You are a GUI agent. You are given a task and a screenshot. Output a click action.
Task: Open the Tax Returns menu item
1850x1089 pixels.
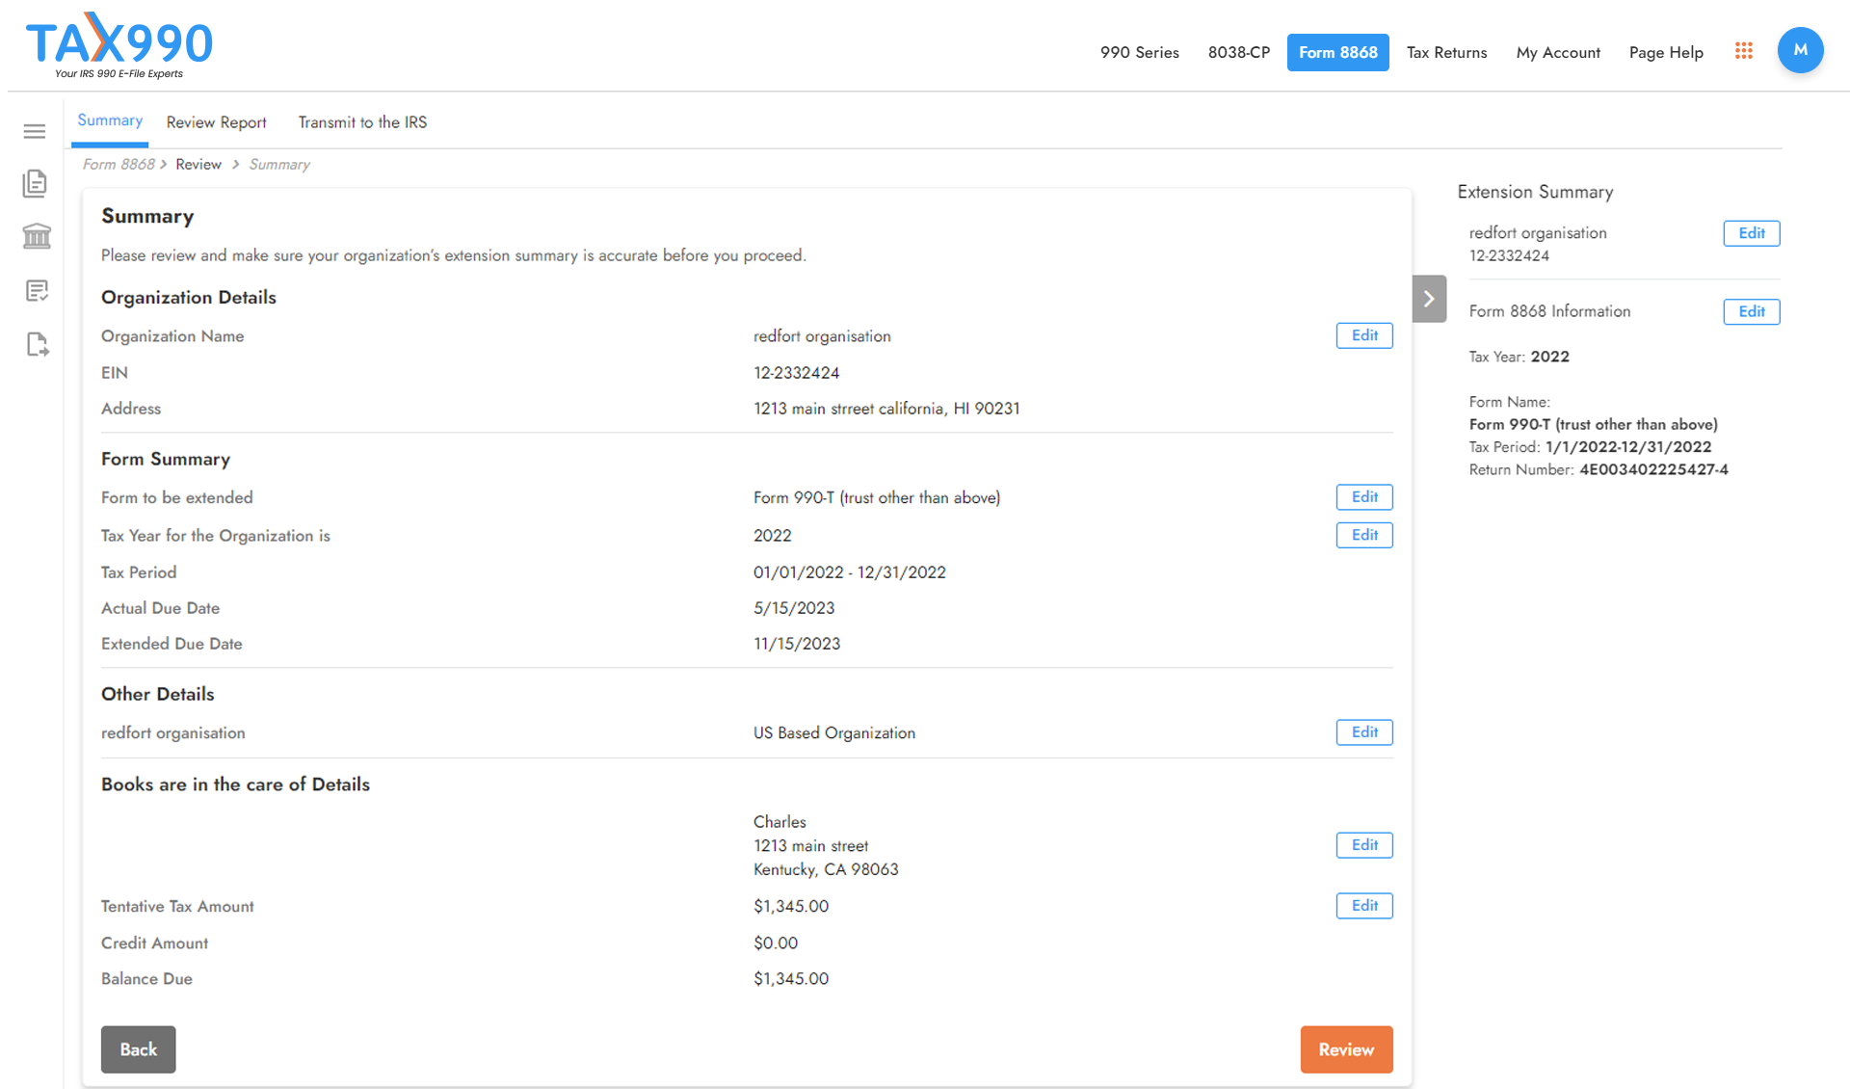pyautogui.click(x=1446, y=52)
